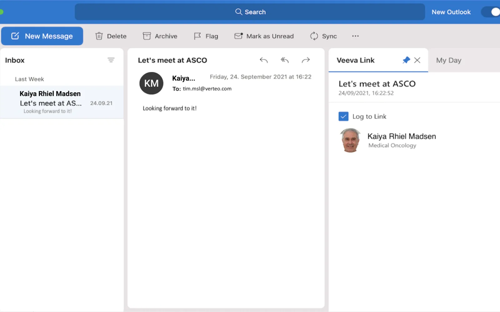Click sender name Kaiya... in message header
This screenshot has height=312, width=500.
183,78
